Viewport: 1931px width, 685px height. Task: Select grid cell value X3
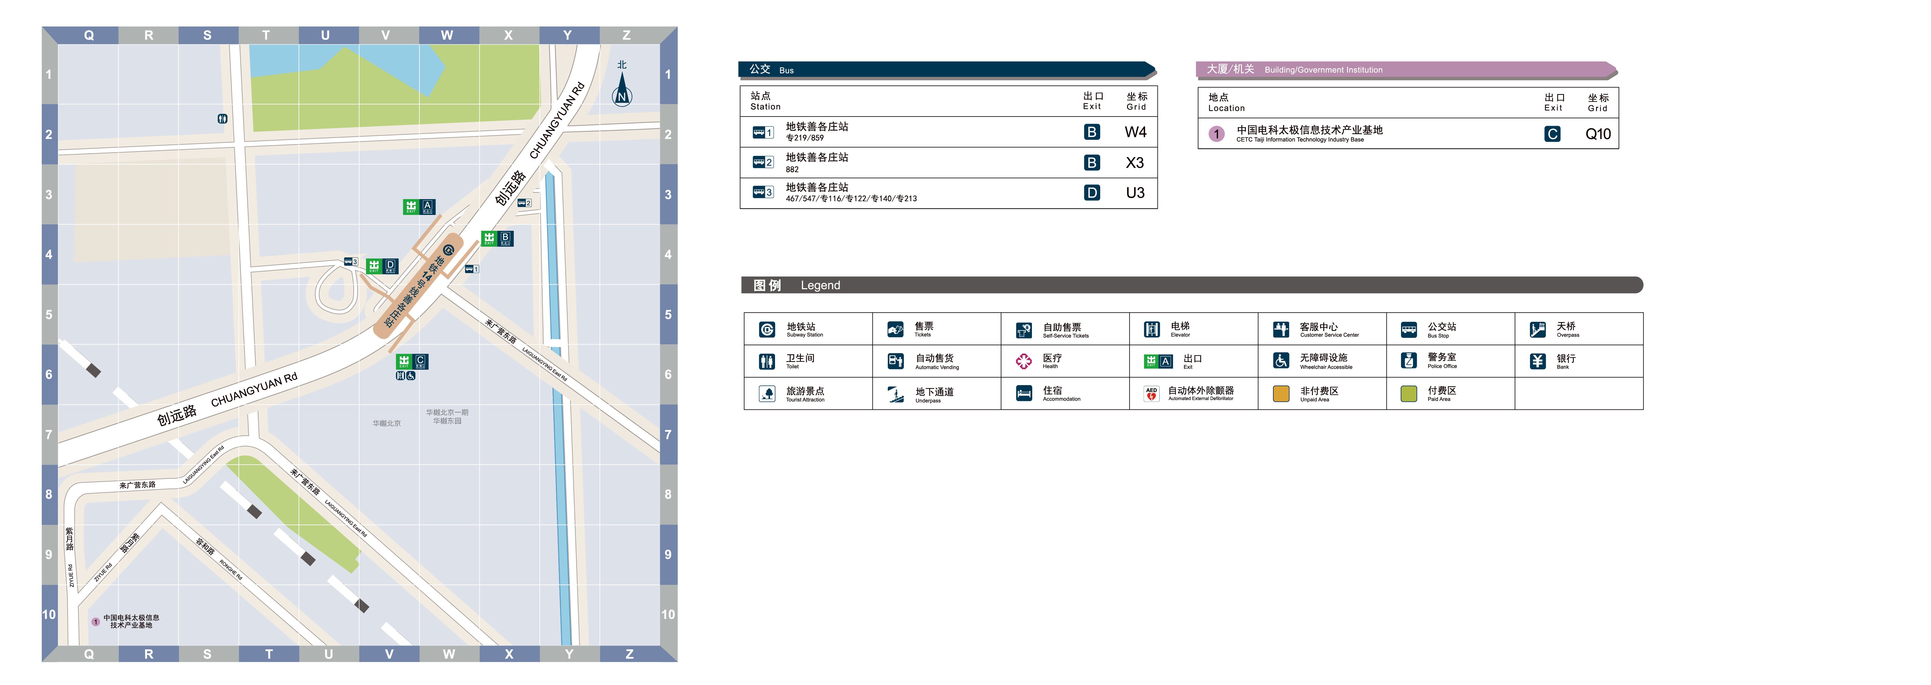click(1135, 163)
